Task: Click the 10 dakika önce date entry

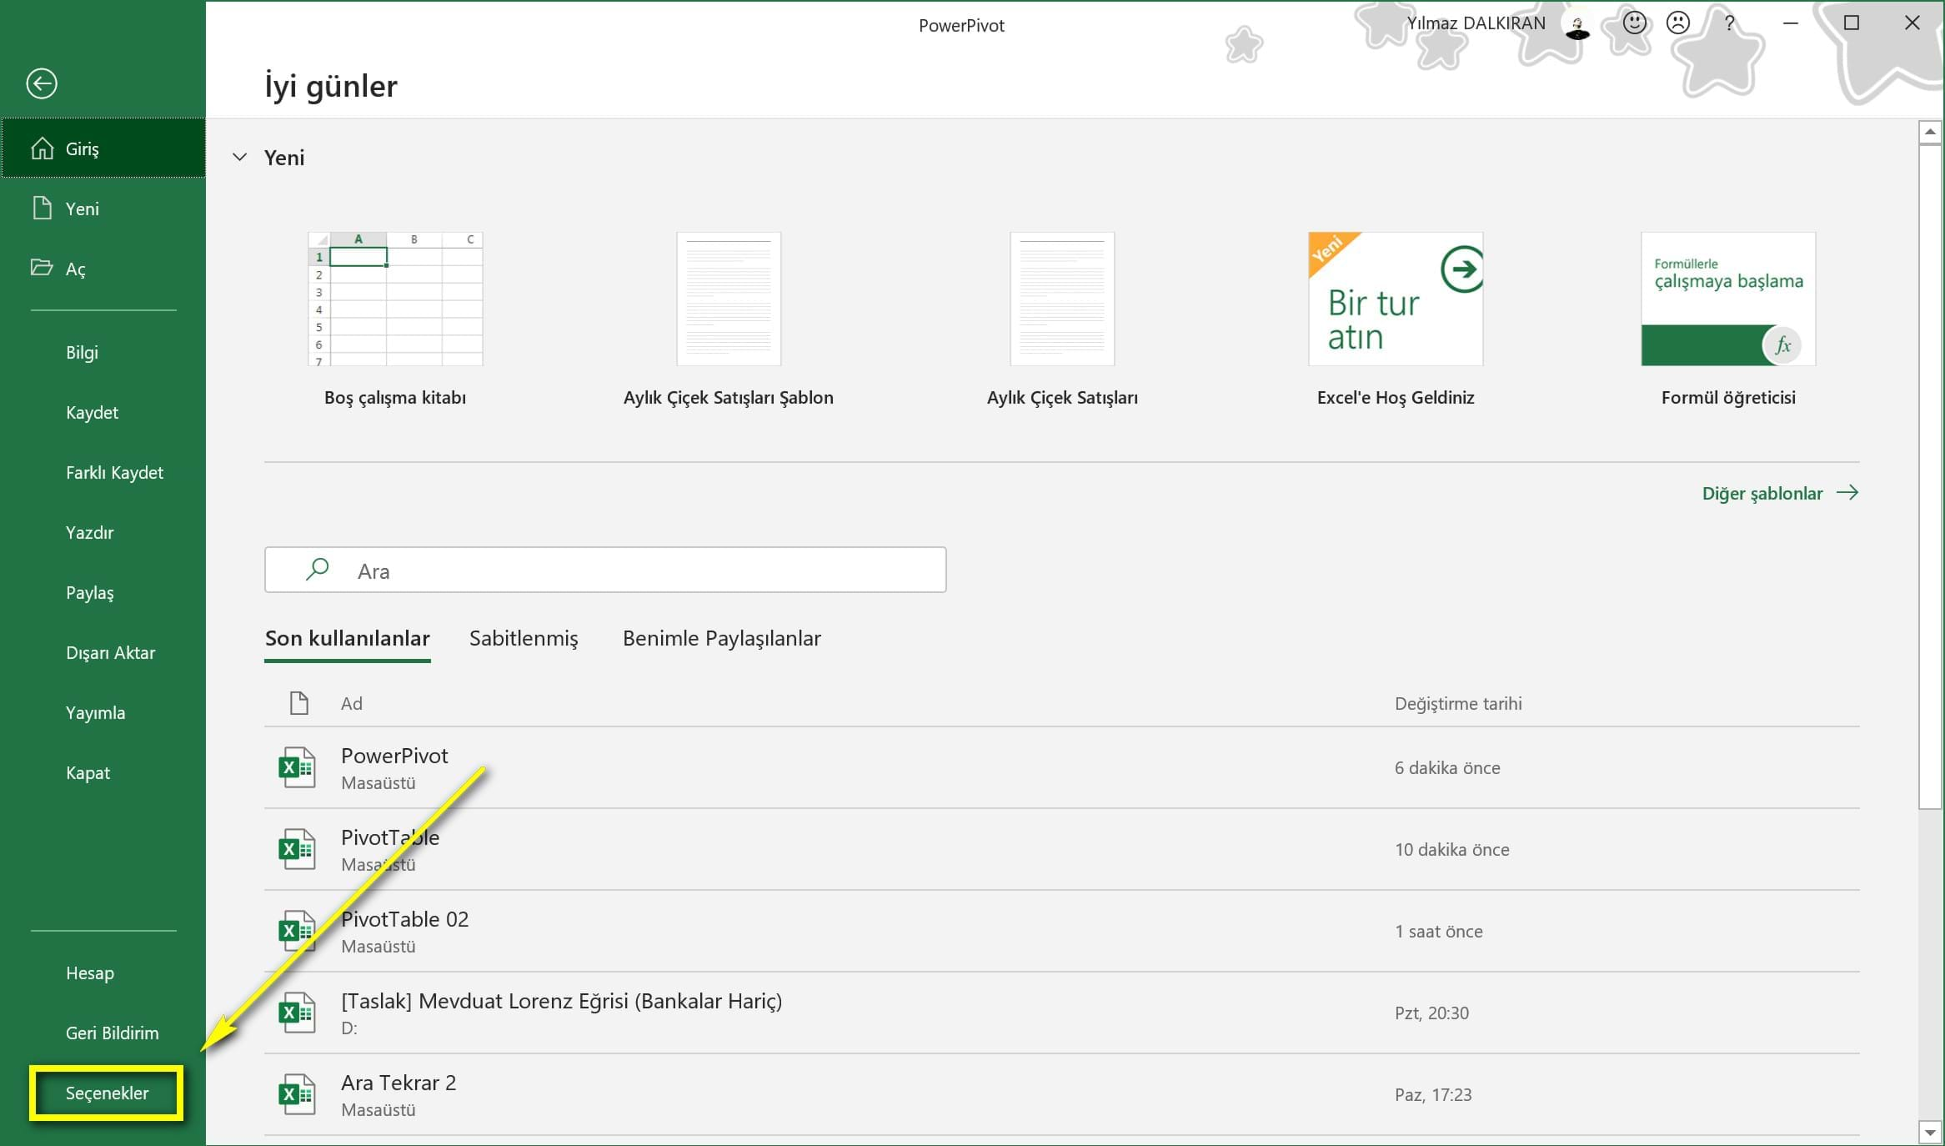Action: [x=1452, y=850]
